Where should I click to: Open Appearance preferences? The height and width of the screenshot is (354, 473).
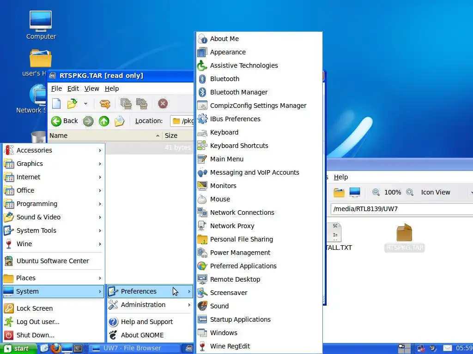pyautogui.click(x=259, y=52)
